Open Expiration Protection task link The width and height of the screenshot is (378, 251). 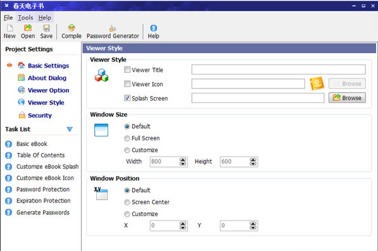pyautogui.click(x=44, y=200)
